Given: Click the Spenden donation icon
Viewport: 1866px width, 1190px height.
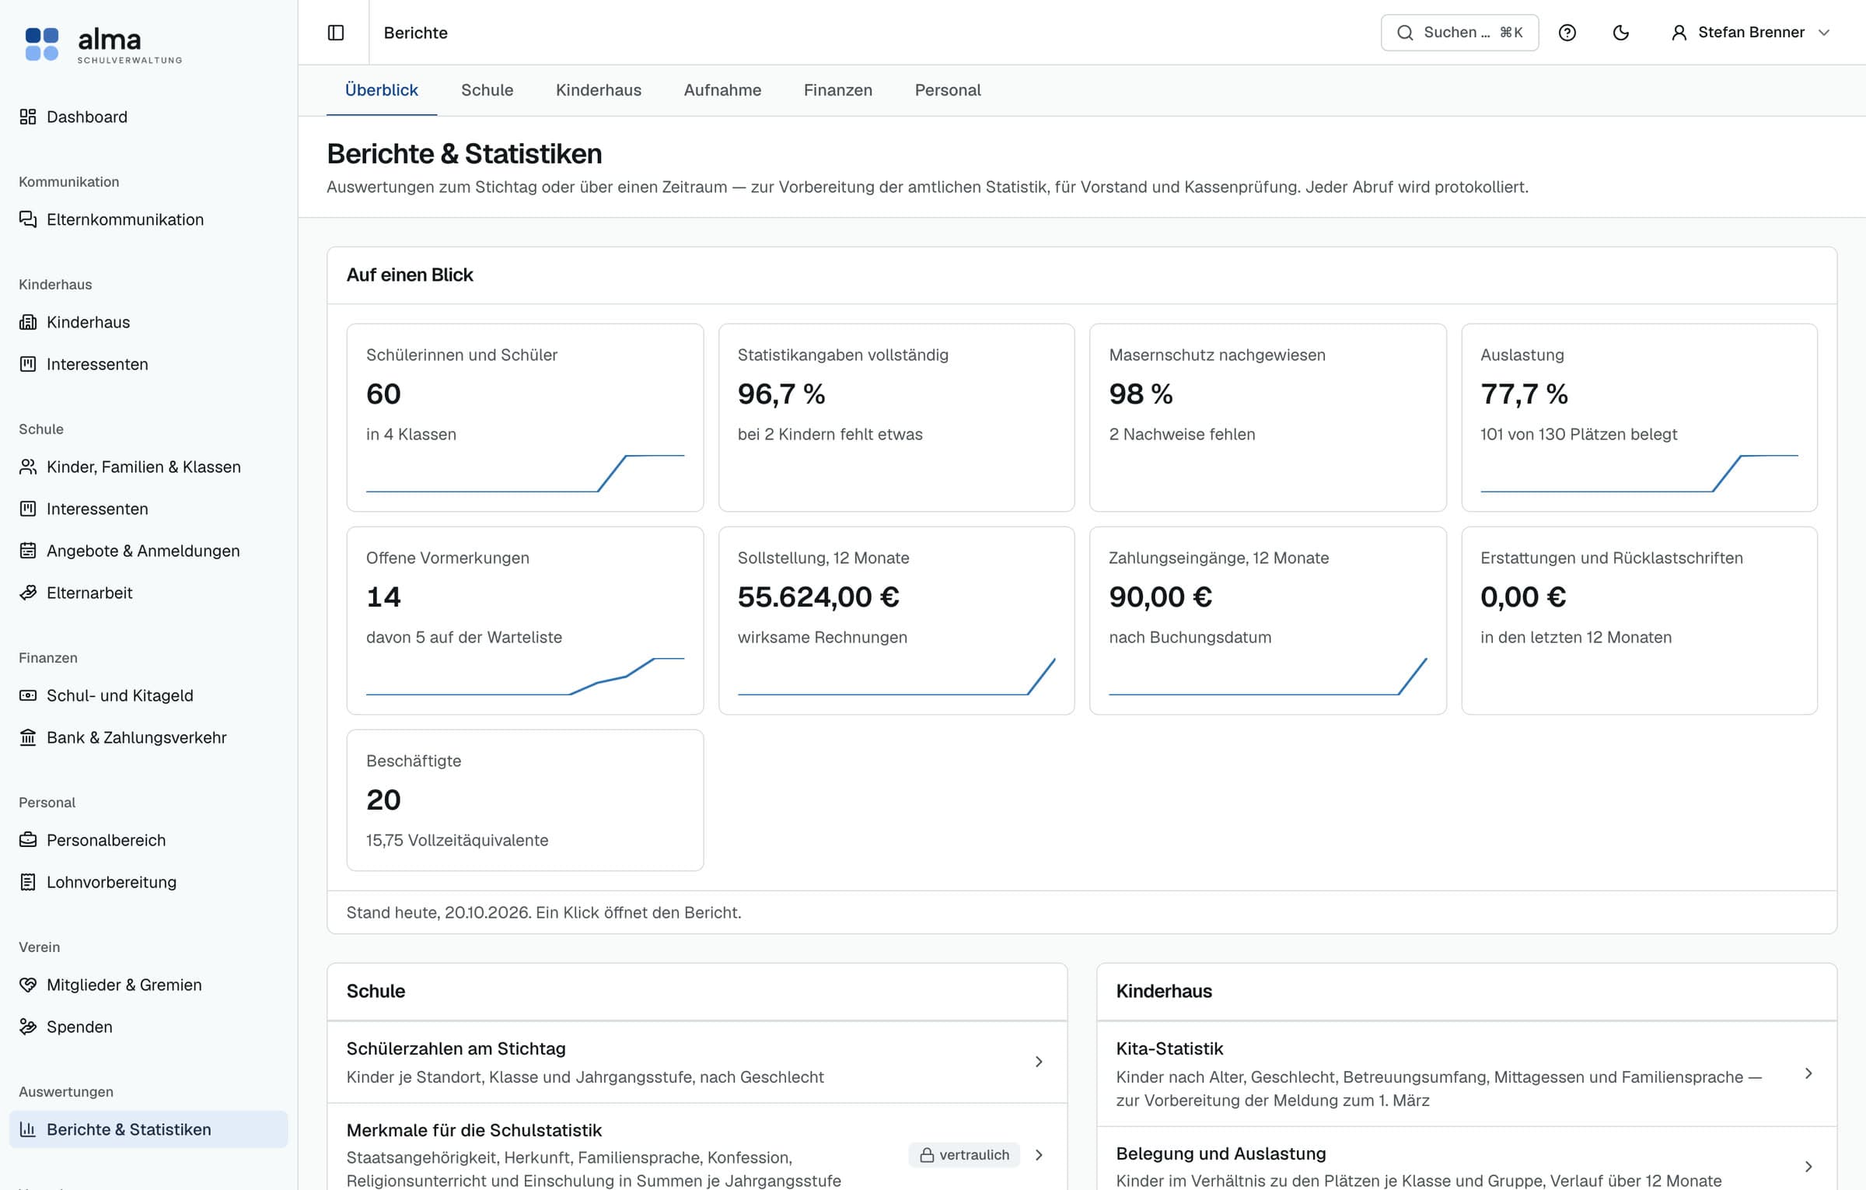Looking at the screenshot, I should 28,1027.
